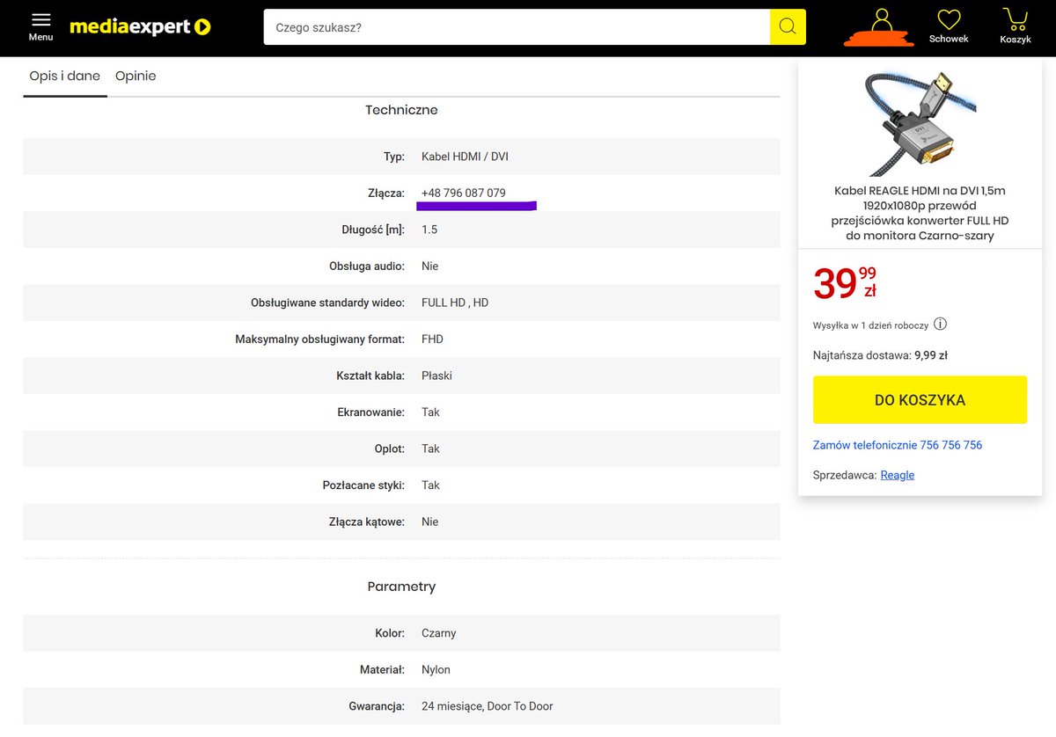Click the 'Obsługa audio:' label

tap(367, 266)
